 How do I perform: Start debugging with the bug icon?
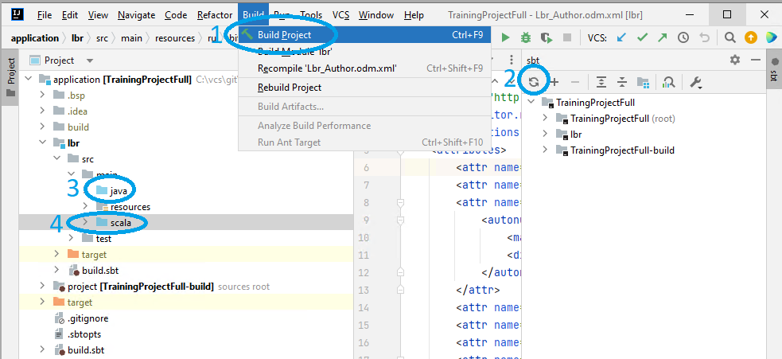pyautogui.click(x=526, y=37)
